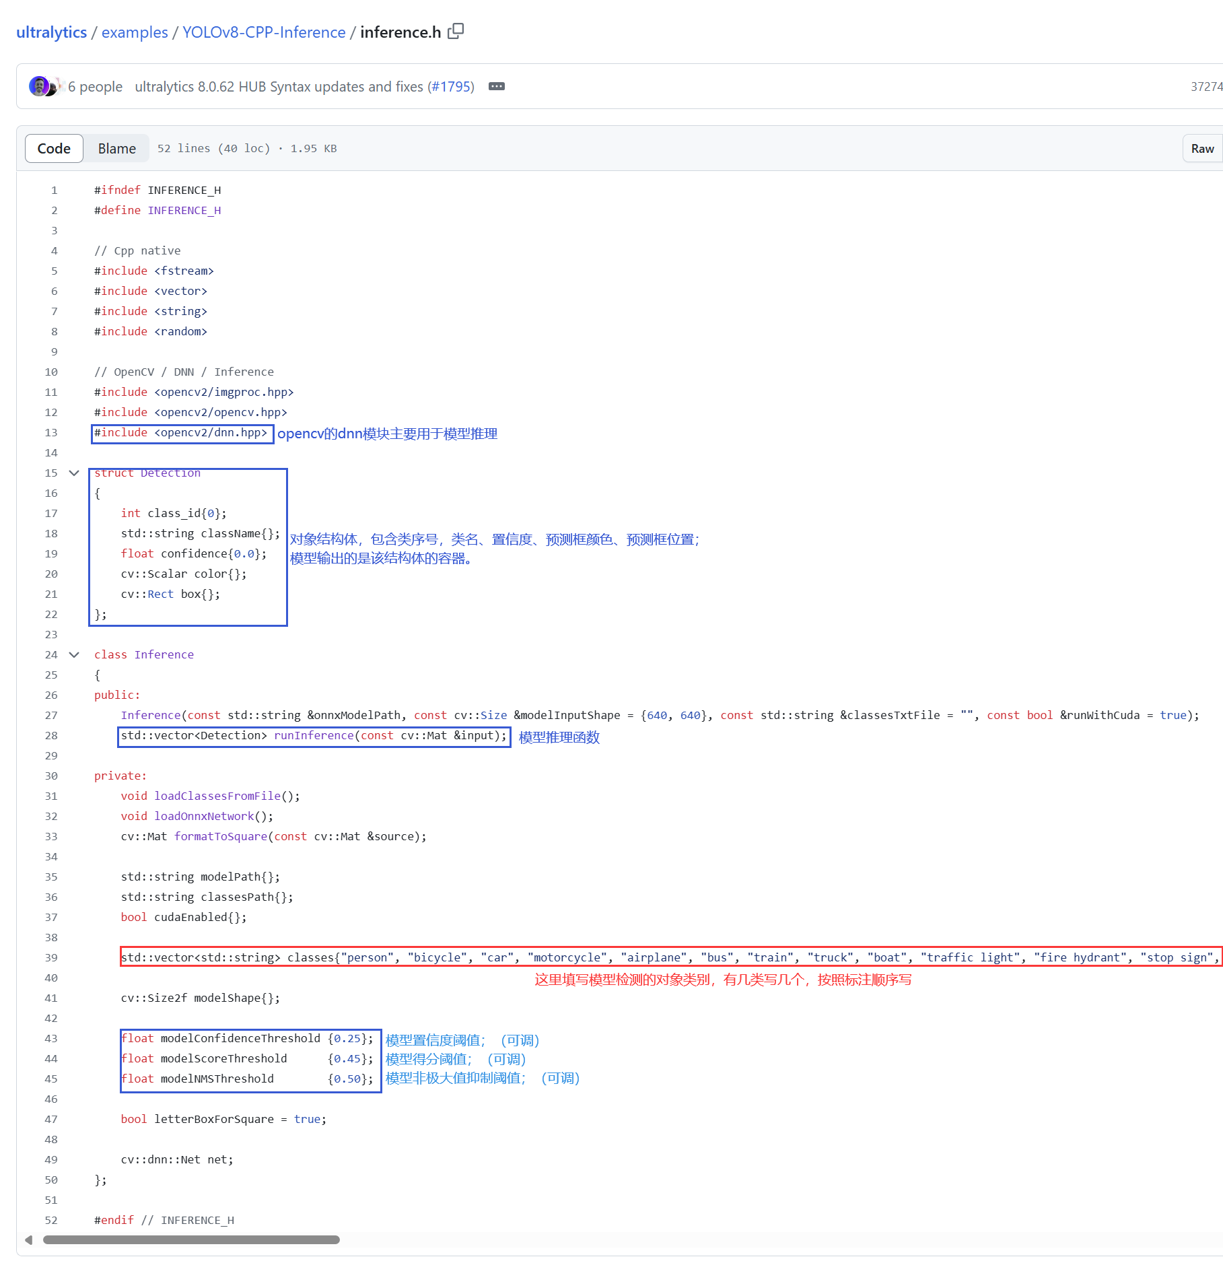
Task: Click the scrollbar left arrow
Action: pyautogui.click(x=28, y=1239)
